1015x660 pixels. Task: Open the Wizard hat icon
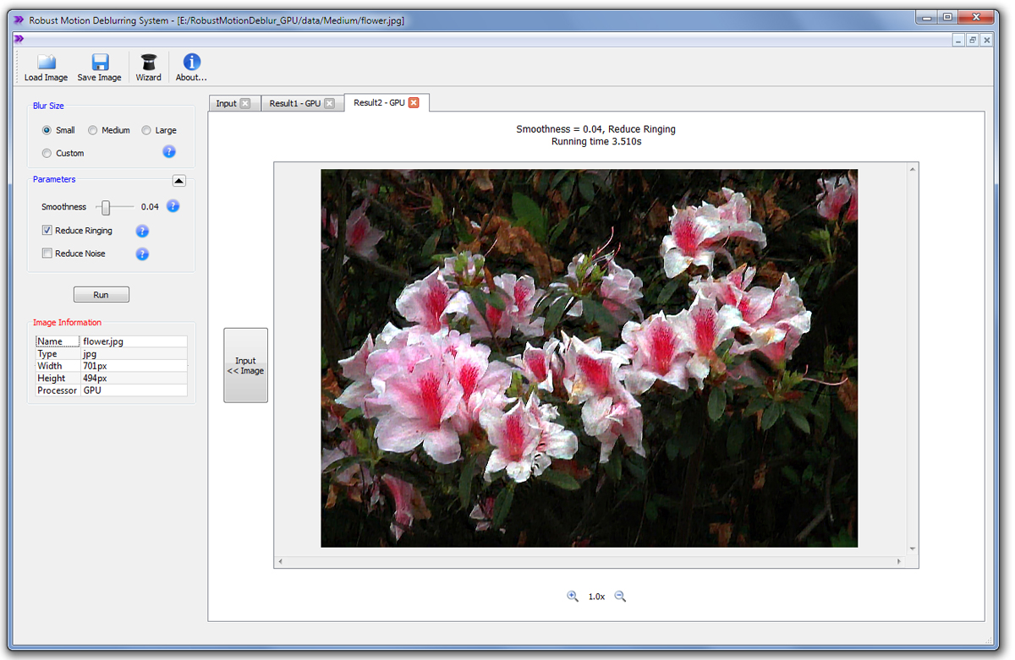point(149,63)
